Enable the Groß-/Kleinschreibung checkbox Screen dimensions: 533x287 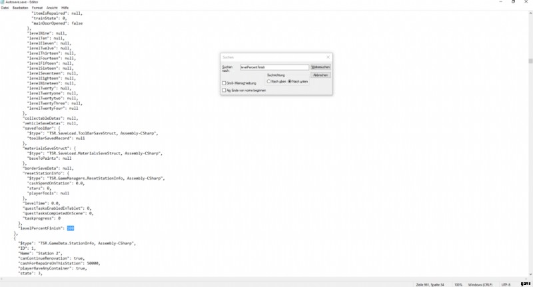pos(224,83)
